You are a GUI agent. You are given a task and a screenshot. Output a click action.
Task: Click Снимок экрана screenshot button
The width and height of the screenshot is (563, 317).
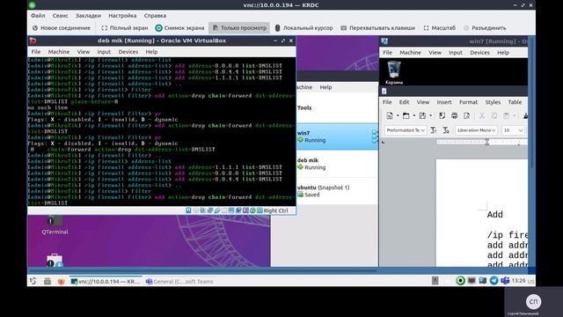(179, 27)
